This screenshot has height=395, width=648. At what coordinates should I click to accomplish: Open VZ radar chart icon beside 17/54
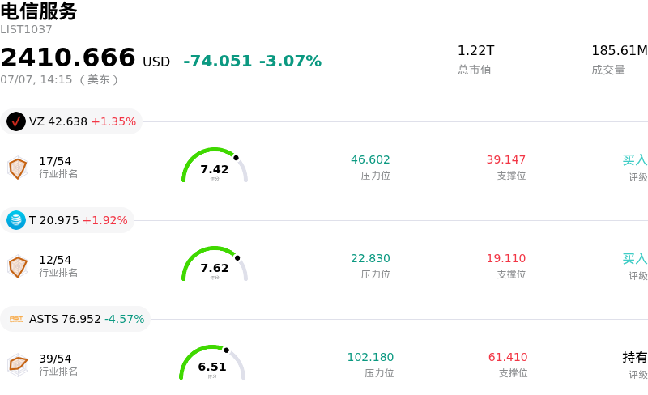[x=18, y=168]
